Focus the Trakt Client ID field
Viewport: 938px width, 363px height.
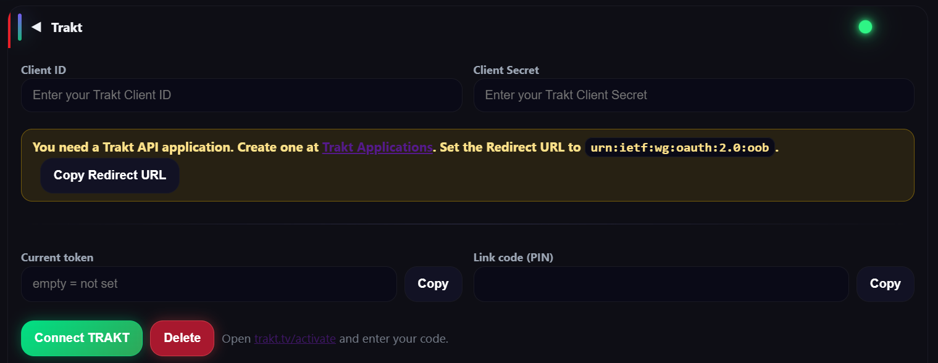[241, 96]
